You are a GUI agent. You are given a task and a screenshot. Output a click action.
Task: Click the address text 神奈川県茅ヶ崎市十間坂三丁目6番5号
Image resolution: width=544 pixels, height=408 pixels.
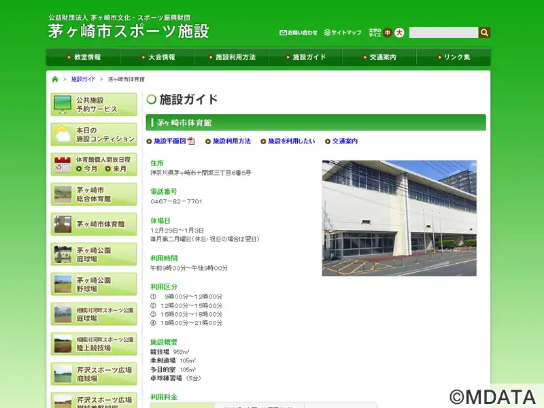(x=201, y=173)
